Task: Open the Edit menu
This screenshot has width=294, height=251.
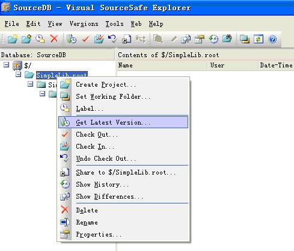Action: 33,23
